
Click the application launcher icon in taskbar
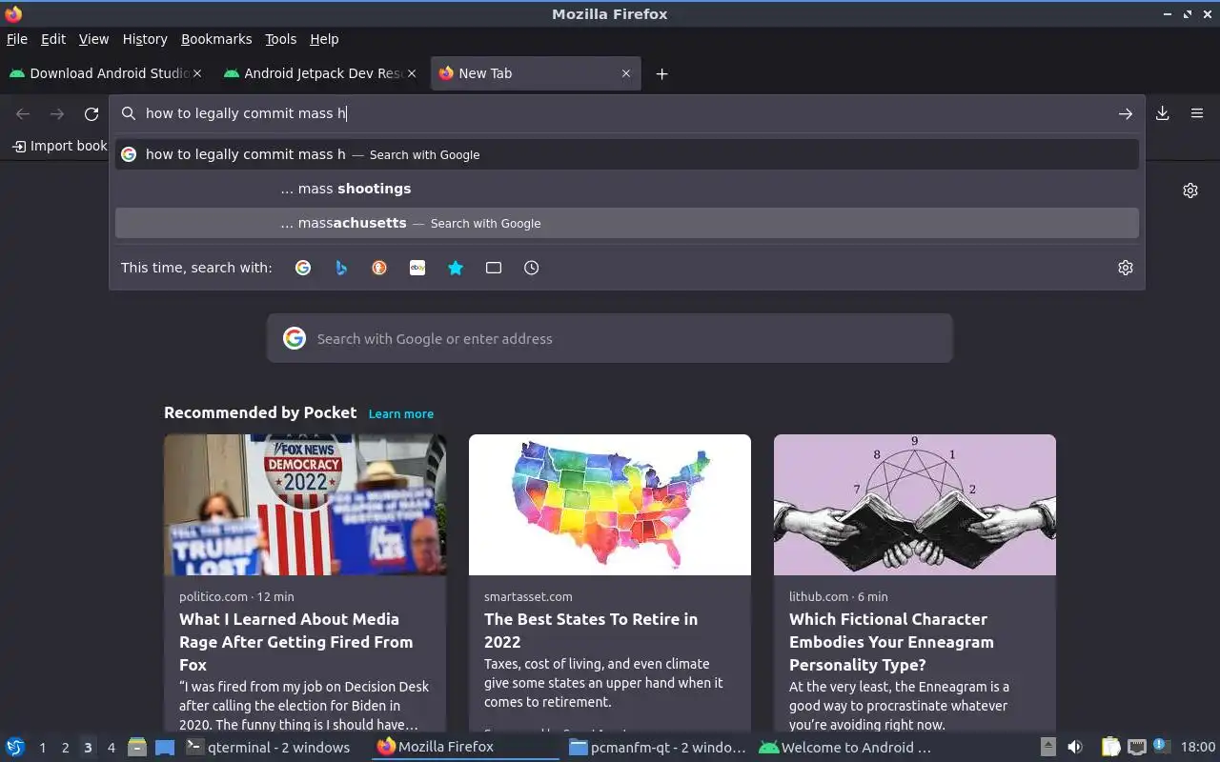click(x=15, y=748)
